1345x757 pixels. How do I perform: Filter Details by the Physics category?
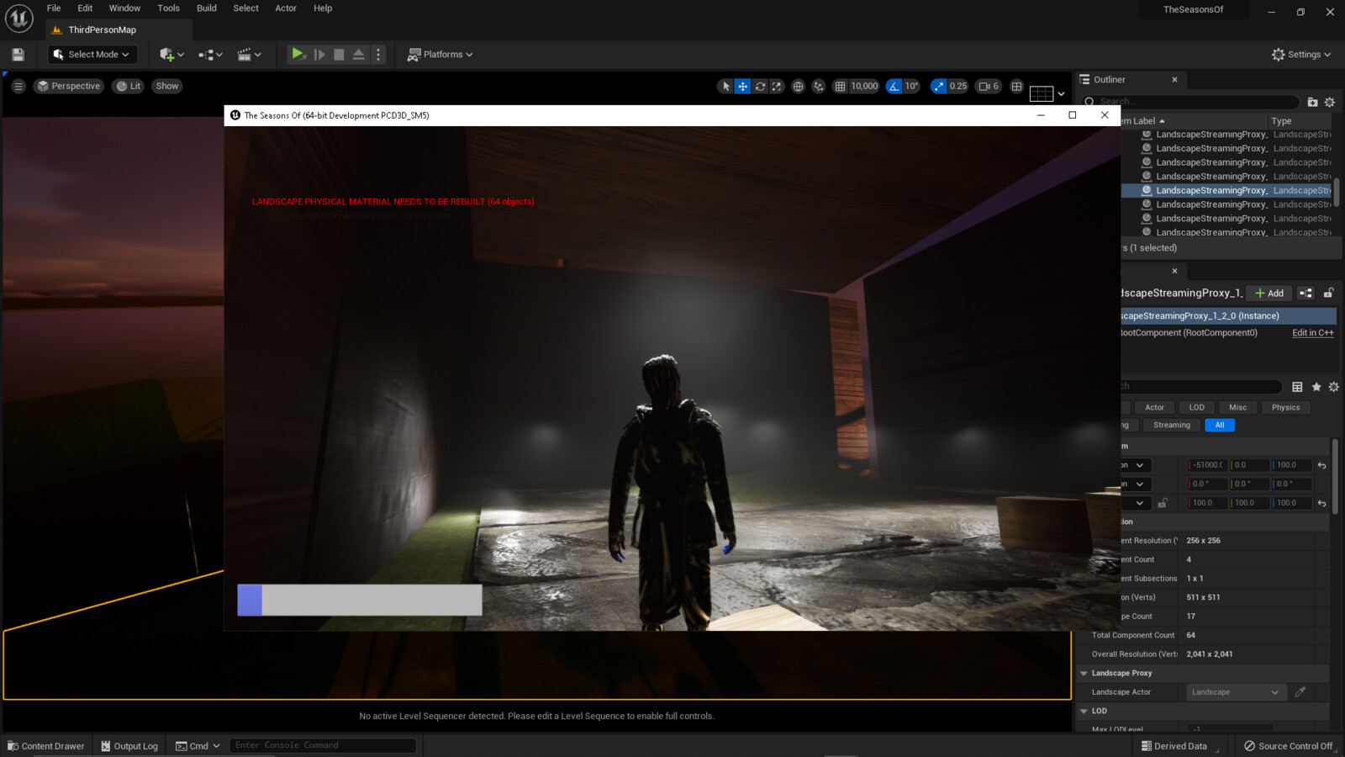pos(1285,408)
